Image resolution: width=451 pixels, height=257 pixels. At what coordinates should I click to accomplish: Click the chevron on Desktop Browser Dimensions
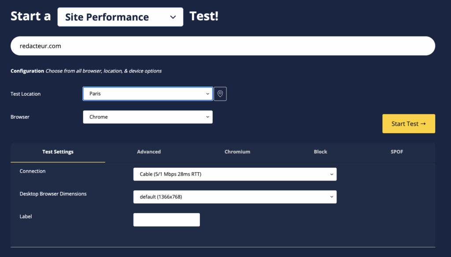pyautogui.click(x=332, y=197)
